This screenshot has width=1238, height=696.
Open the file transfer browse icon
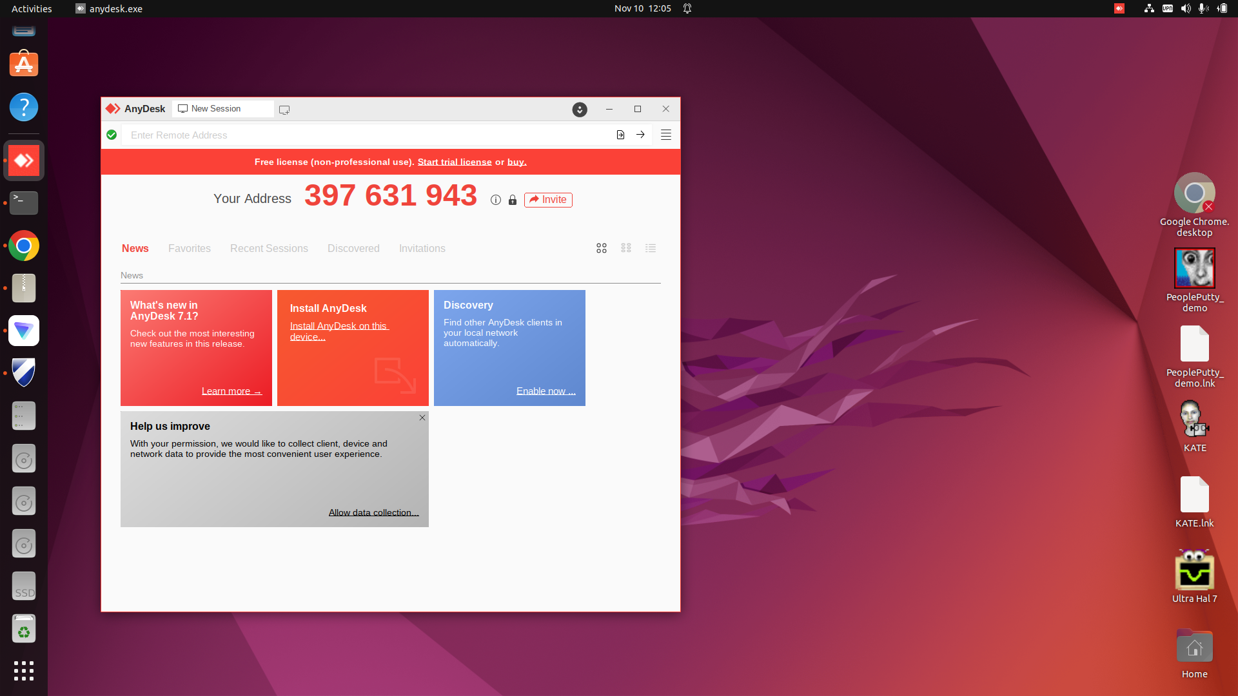click(x=620, y=135)
